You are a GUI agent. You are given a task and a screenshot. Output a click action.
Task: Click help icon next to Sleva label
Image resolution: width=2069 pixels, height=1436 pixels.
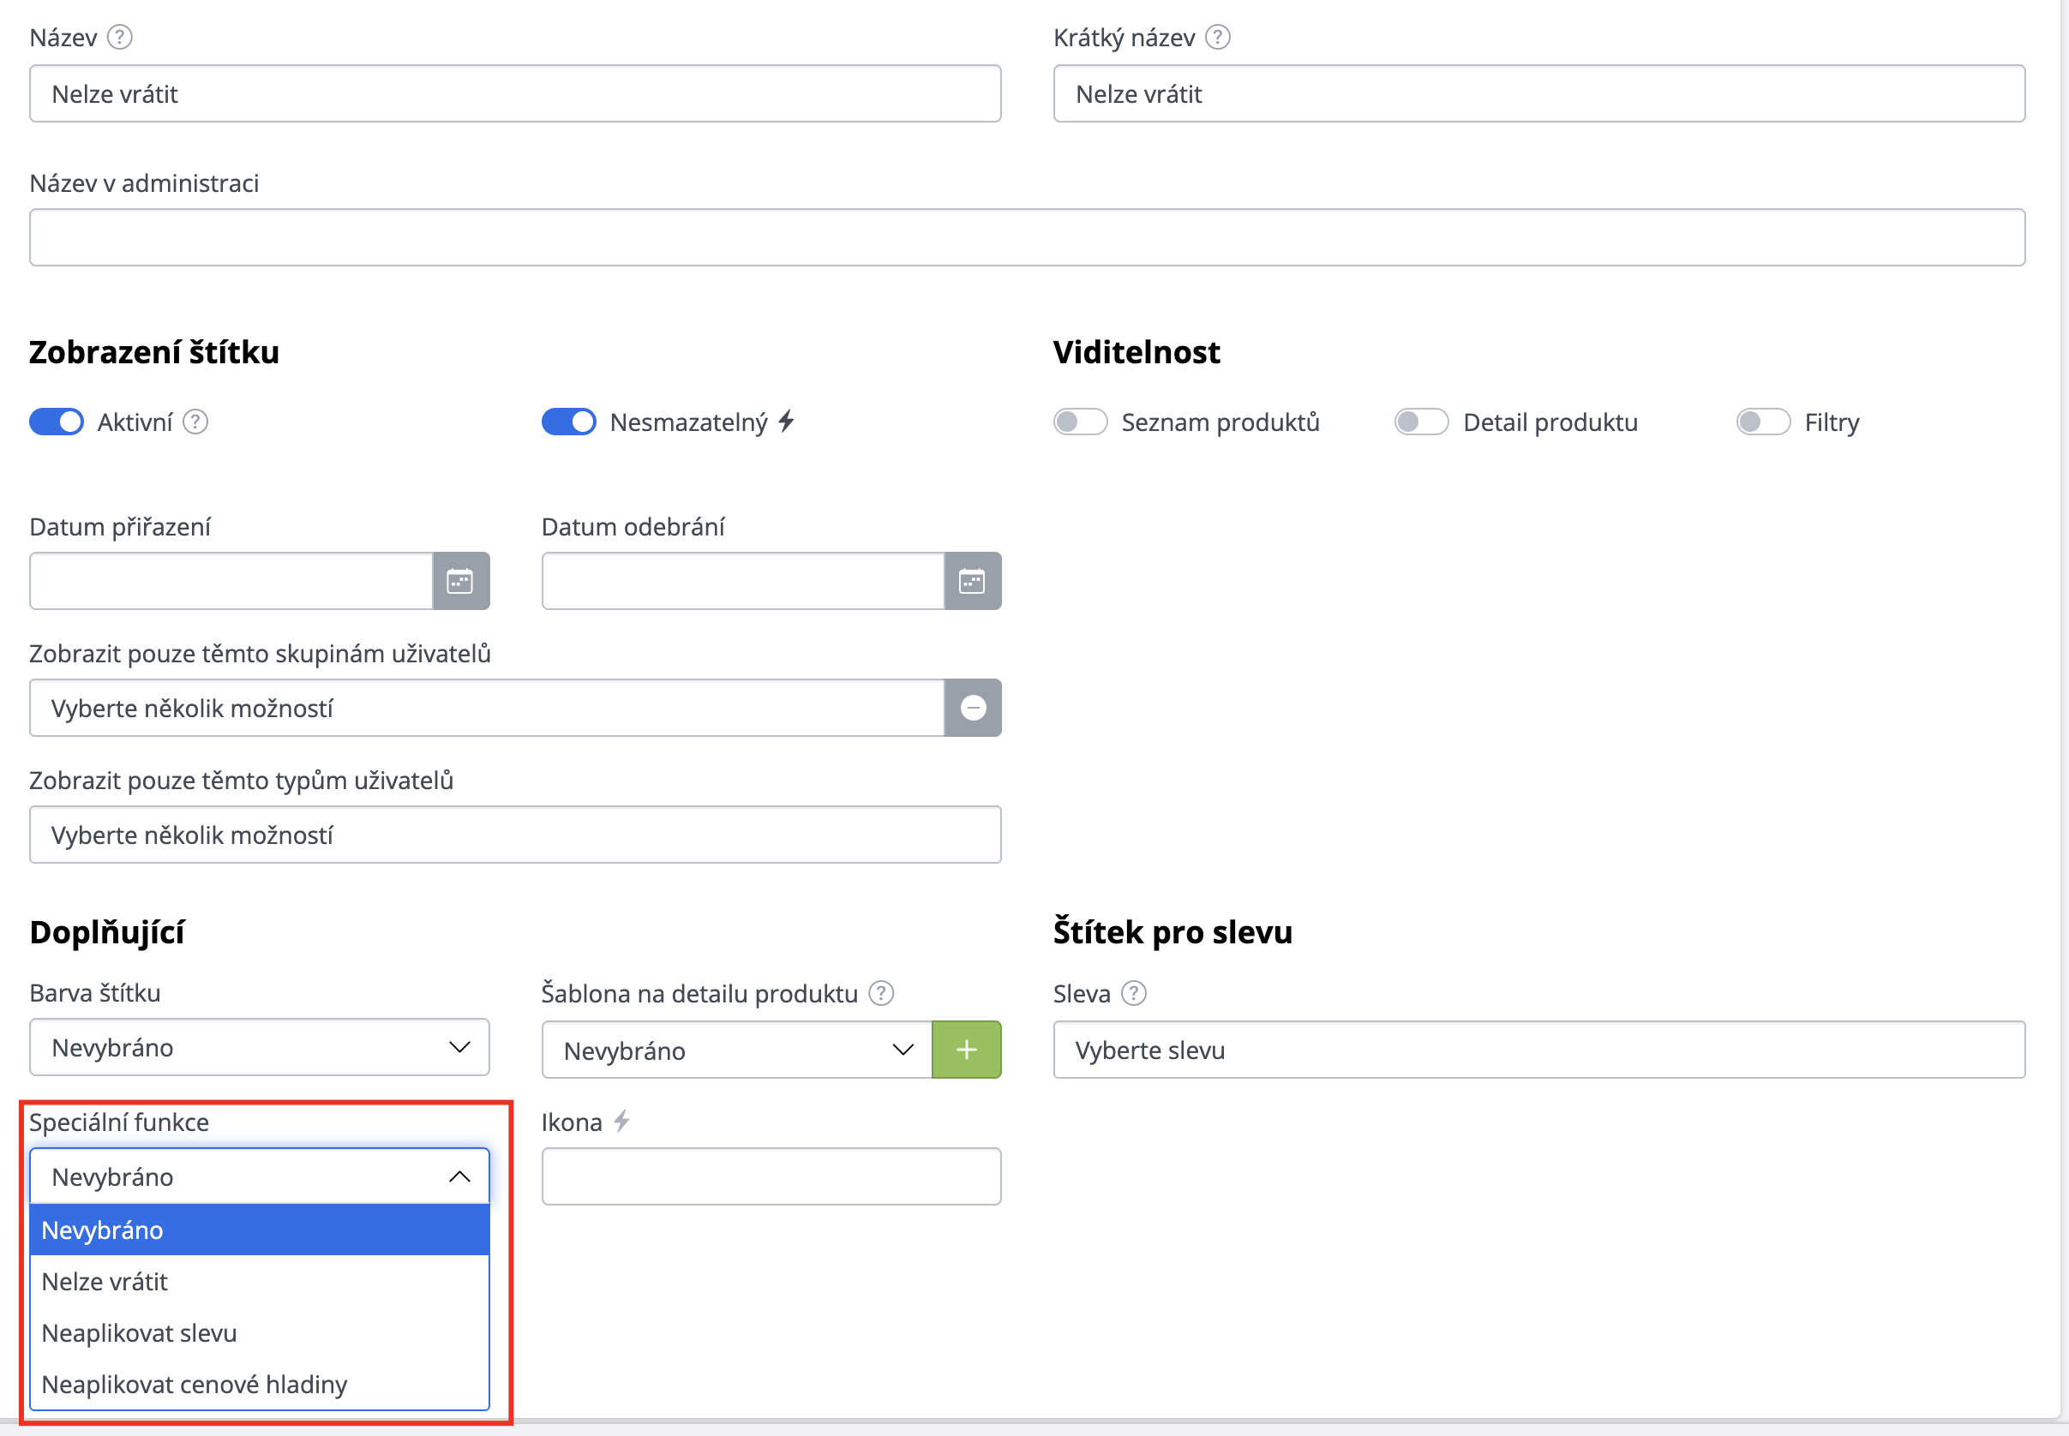(x=1134, y=993)
